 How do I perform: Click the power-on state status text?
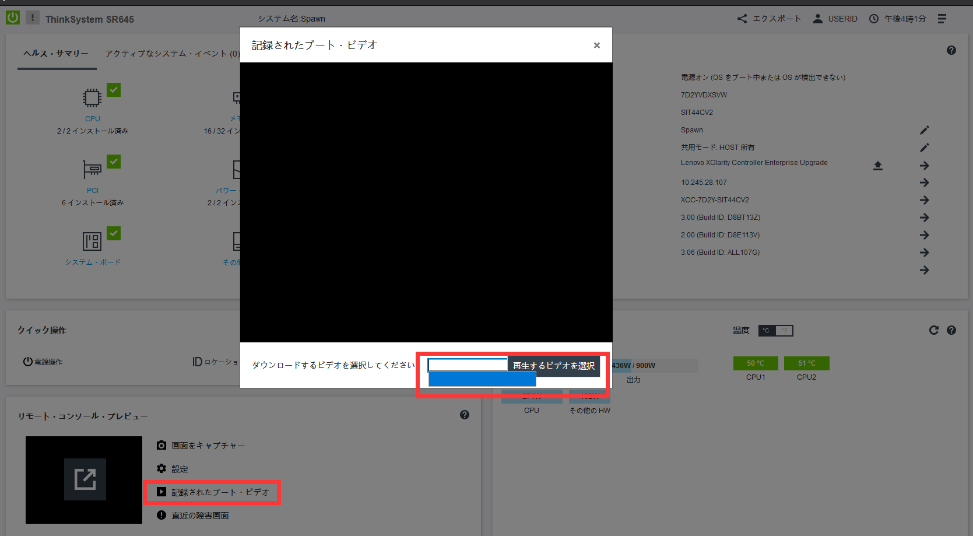[763, 78]
